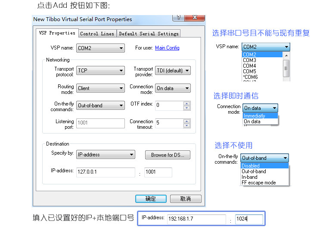Close the Tibbo properties dialog

(195, 18)
